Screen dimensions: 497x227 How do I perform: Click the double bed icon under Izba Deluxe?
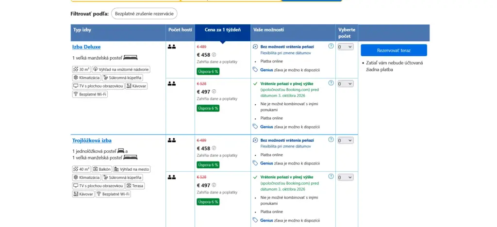(130, 58)
